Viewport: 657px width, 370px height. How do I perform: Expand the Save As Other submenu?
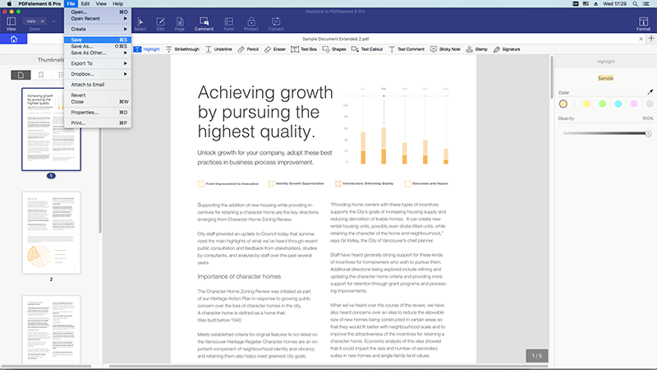click(98, 53)
